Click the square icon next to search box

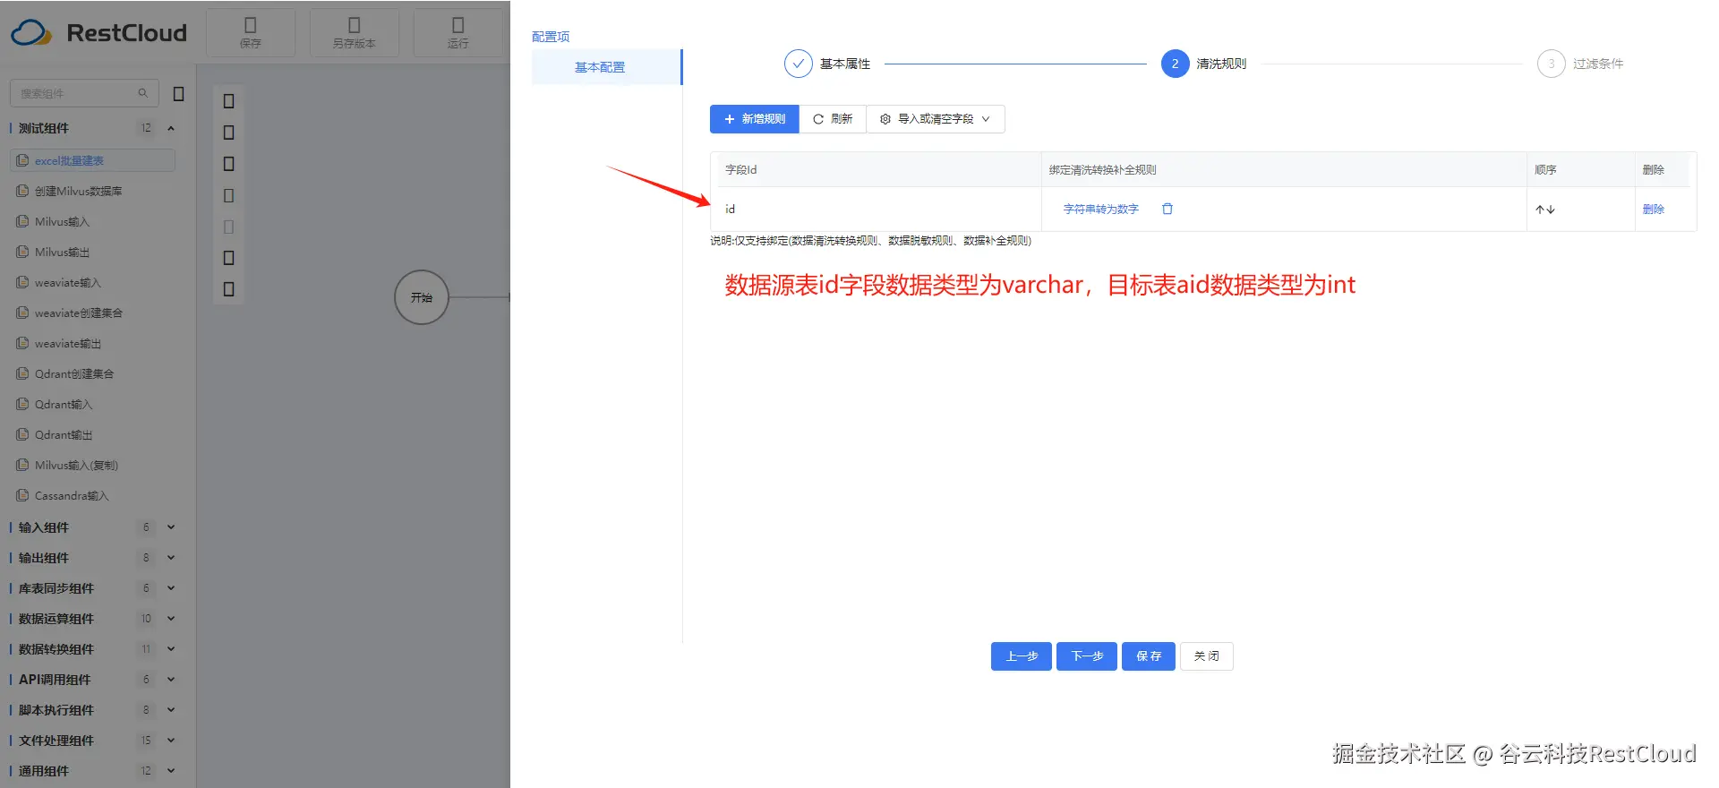(178, 93)
